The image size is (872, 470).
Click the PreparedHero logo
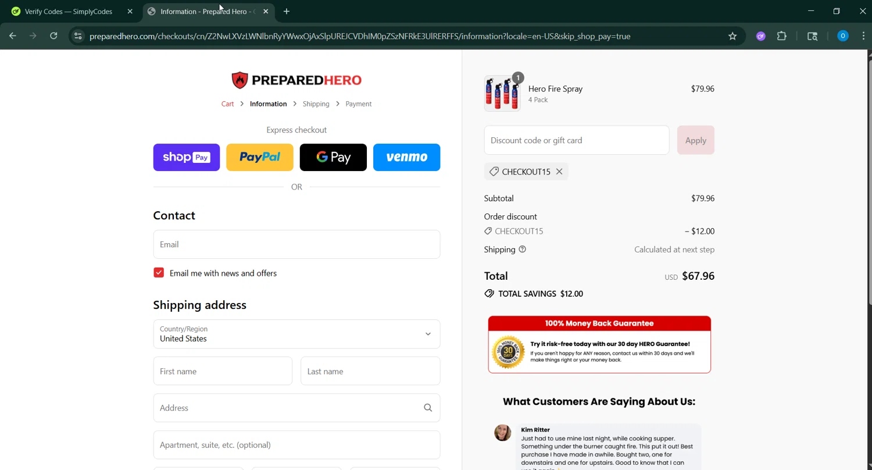(x=296, y=80)
